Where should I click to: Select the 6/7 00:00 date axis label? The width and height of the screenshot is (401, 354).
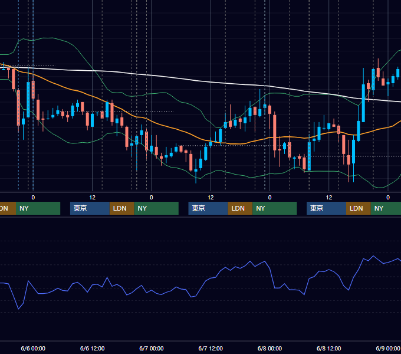point(152,348)
